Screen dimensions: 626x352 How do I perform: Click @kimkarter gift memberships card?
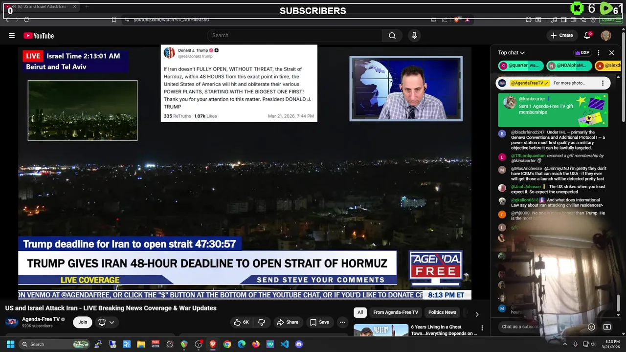(553, 110)
